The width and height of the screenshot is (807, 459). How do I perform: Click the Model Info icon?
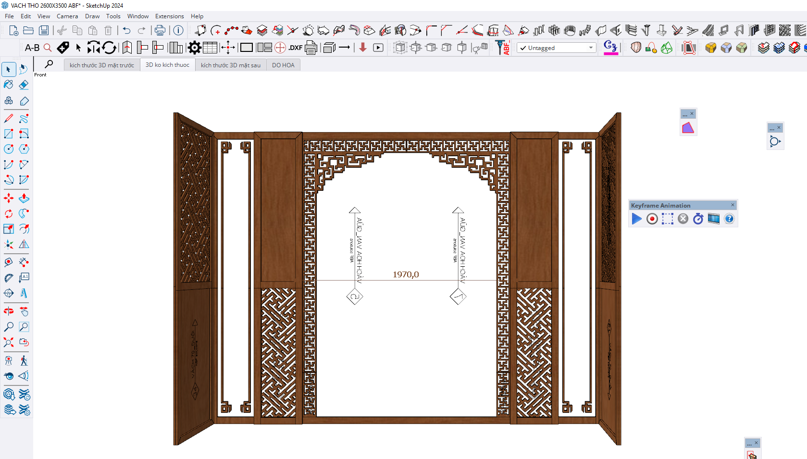pos(178,31)
